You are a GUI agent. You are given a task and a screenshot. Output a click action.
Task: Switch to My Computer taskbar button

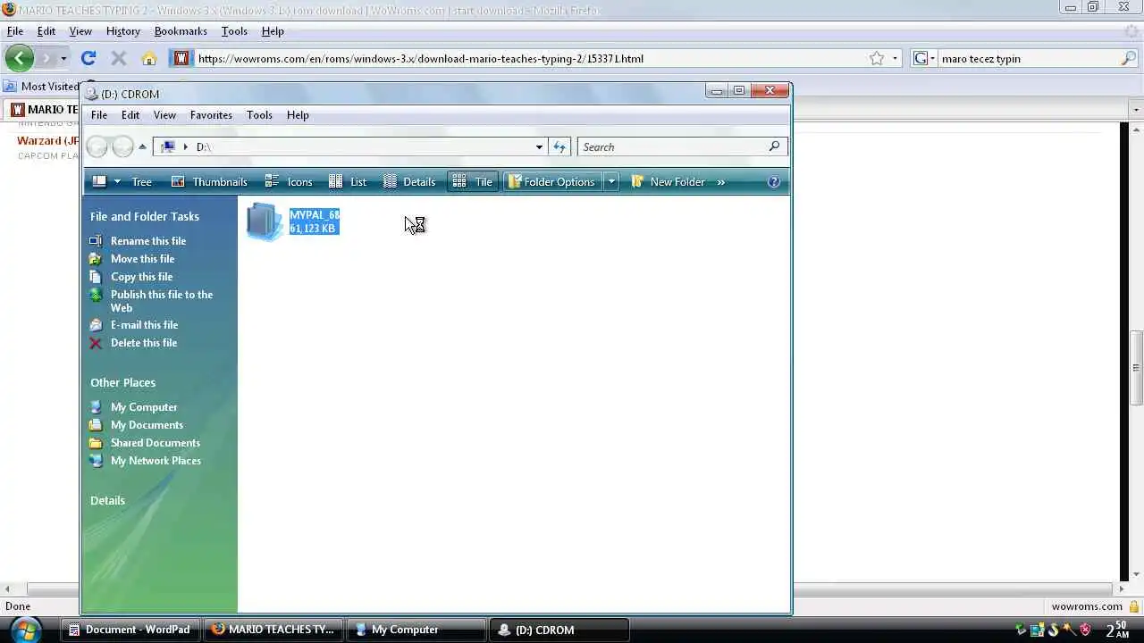click(415, 630)
